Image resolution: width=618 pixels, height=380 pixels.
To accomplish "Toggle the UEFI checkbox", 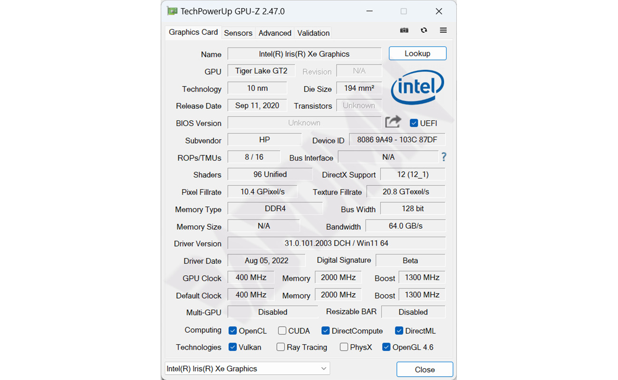I will click(x=414, y=123).
